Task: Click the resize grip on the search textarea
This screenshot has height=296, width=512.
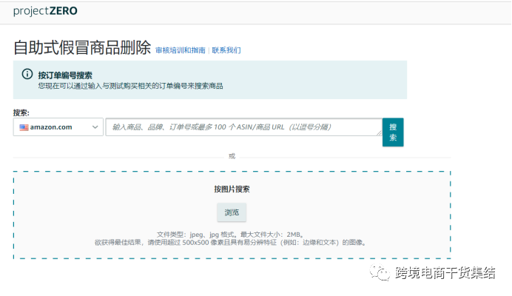Action: (x=379, y=133)
